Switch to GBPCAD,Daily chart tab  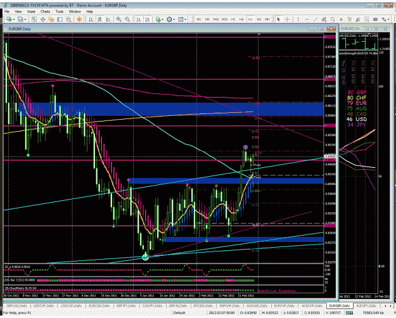pos(16,306)
